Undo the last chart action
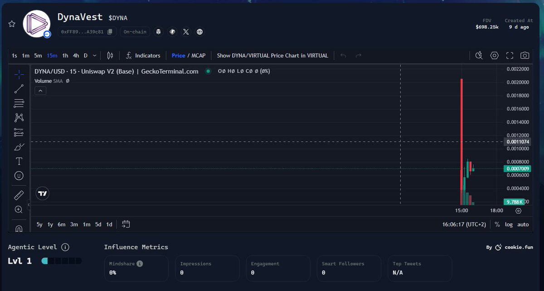The width and height of the screenshot is (544, 291). pyautogui.click(x=343, y=56)
